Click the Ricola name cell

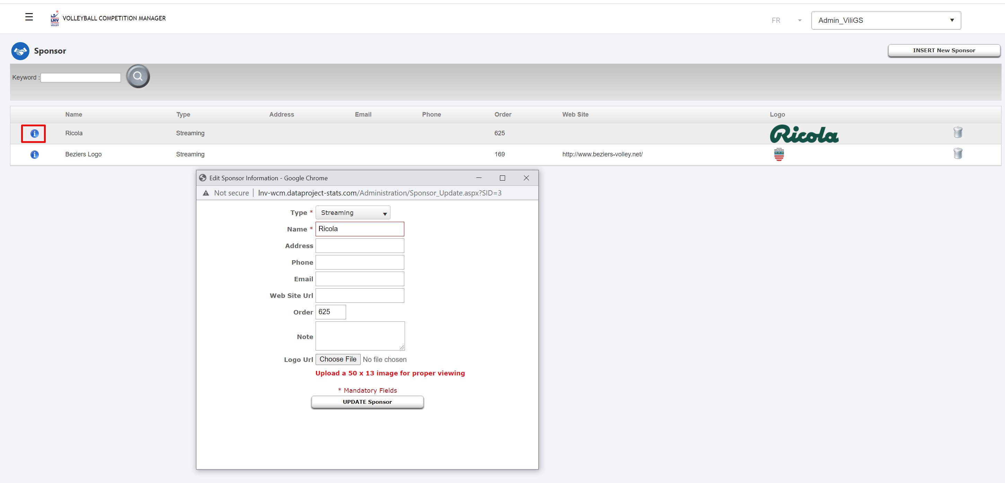tap(74, 133)
